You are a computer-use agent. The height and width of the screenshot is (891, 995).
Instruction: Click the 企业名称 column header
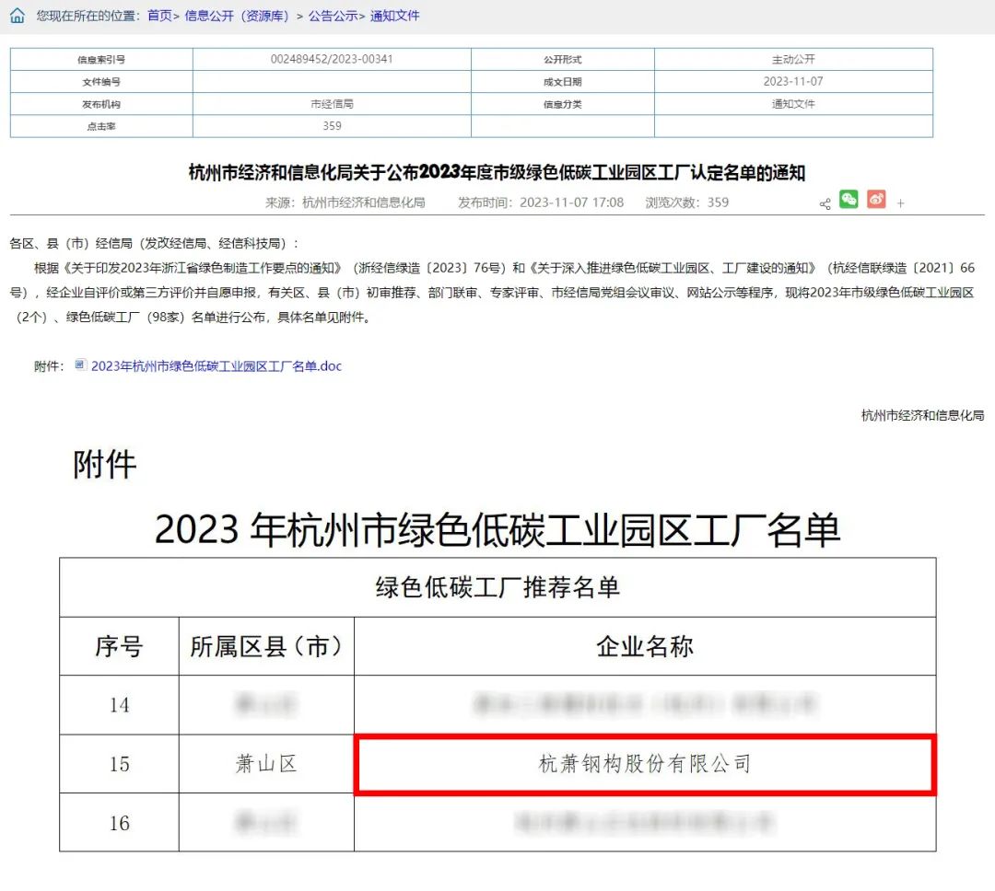tap(645, 646)
